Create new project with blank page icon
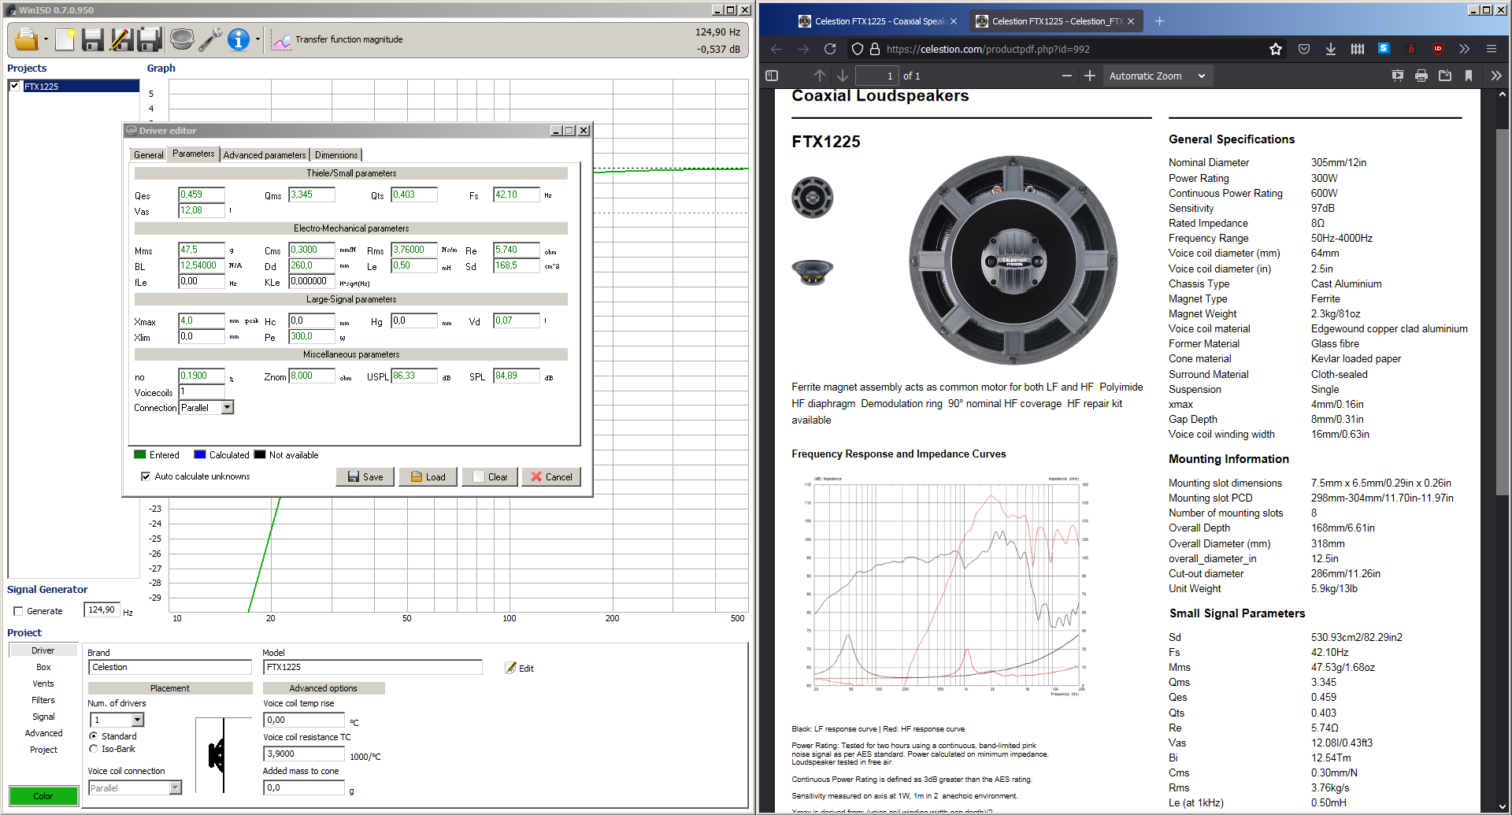 (65, 39)
